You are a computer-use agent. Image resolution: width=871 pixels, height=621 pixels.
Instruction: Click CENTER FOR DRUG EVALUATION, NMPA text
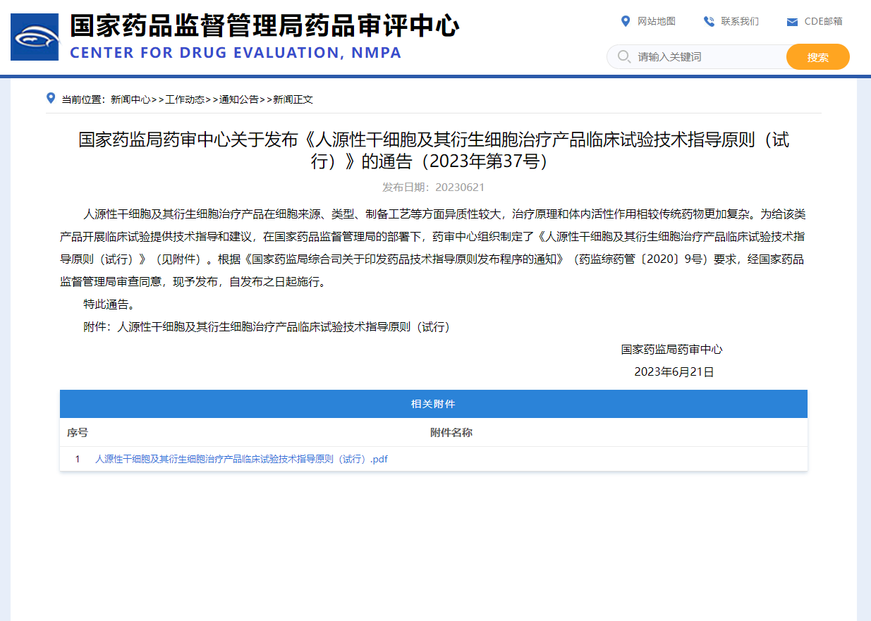tap(236, 53)
